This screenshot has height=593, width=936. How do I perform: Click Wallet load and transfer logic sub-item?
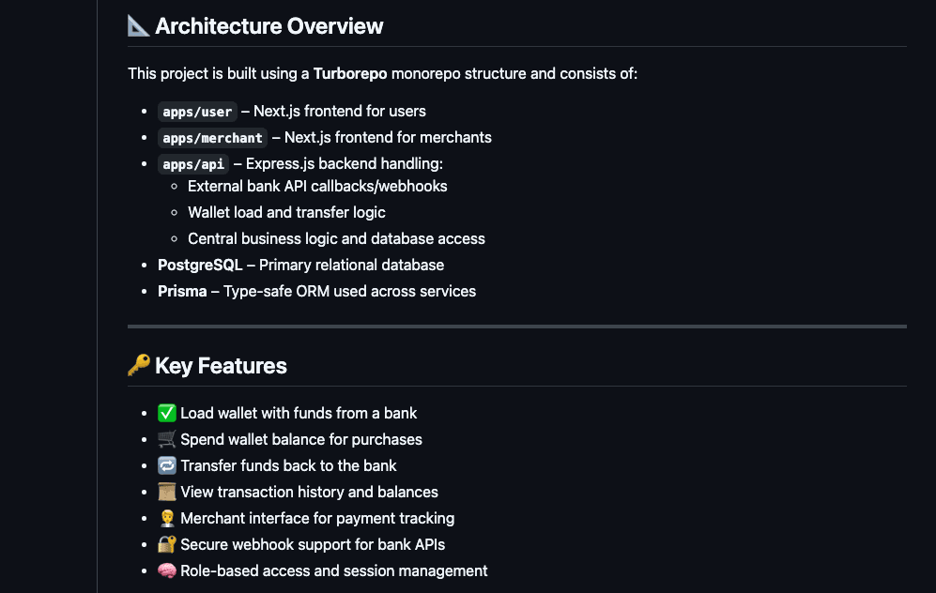point(286,212)
